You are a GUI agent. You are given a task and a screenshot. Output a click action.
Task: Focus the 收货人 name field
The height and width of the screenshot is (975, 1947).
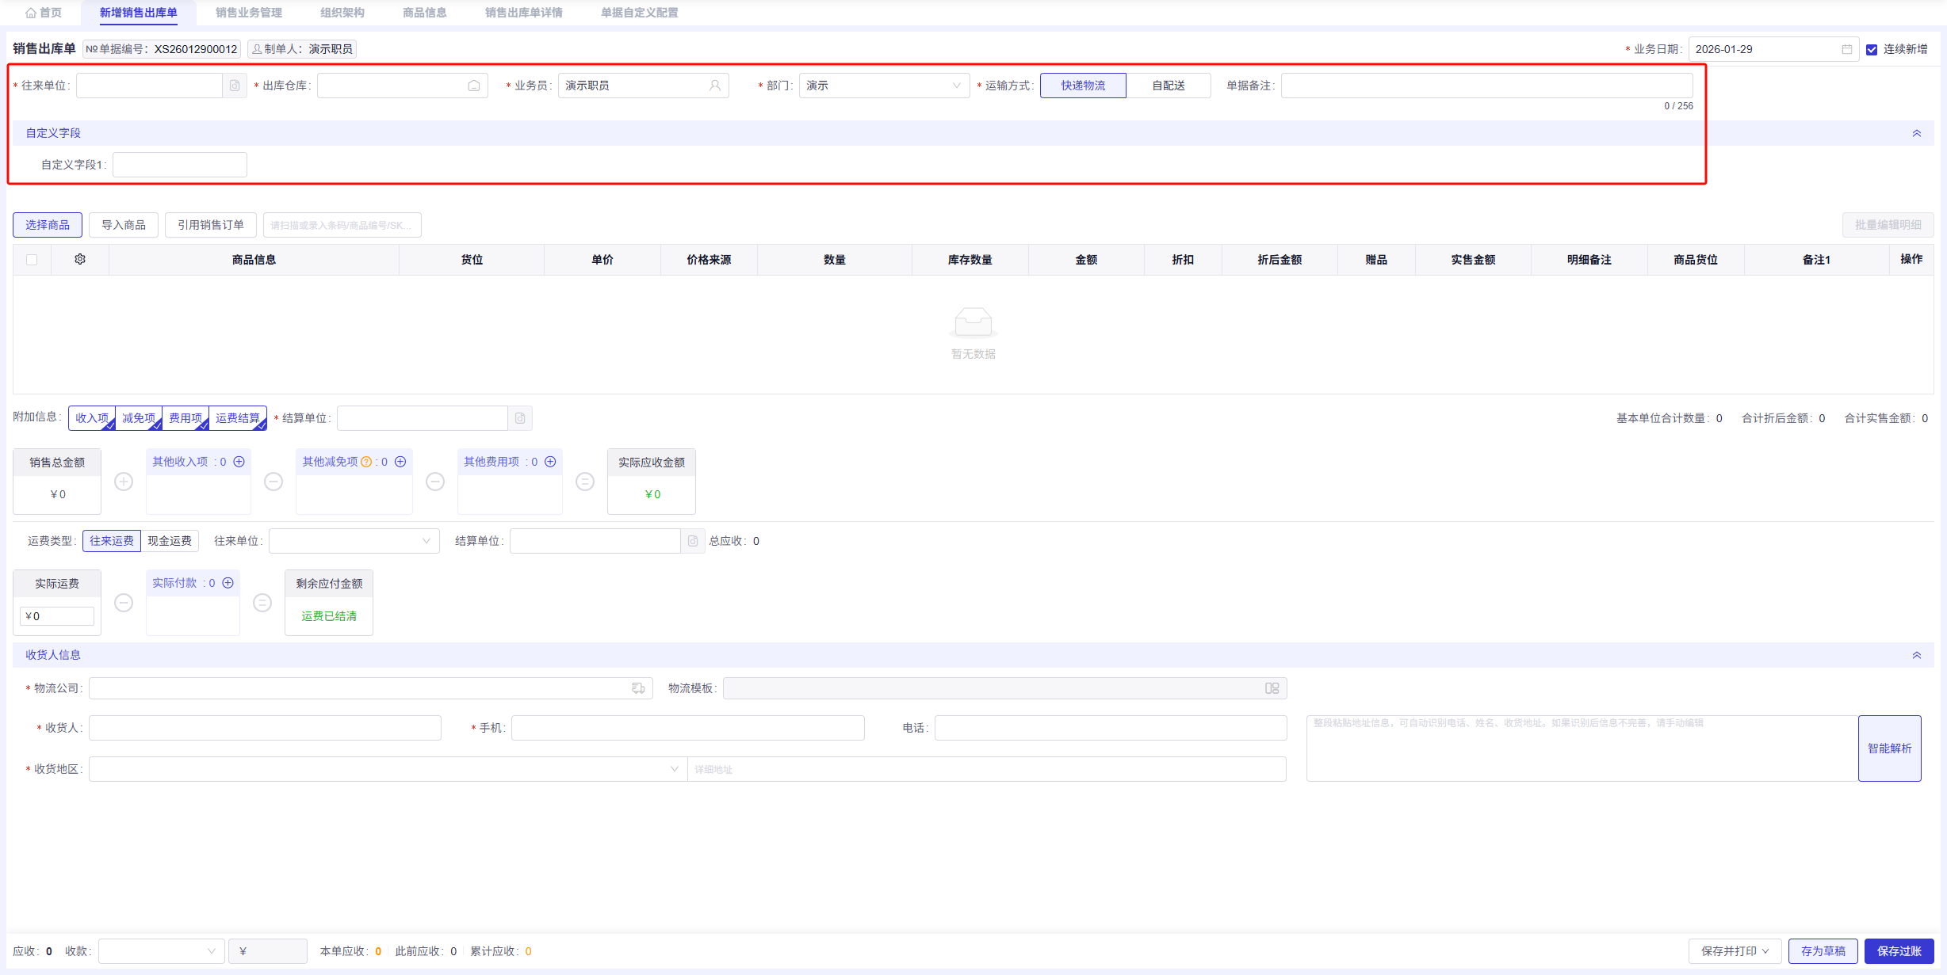pos(265,728)
